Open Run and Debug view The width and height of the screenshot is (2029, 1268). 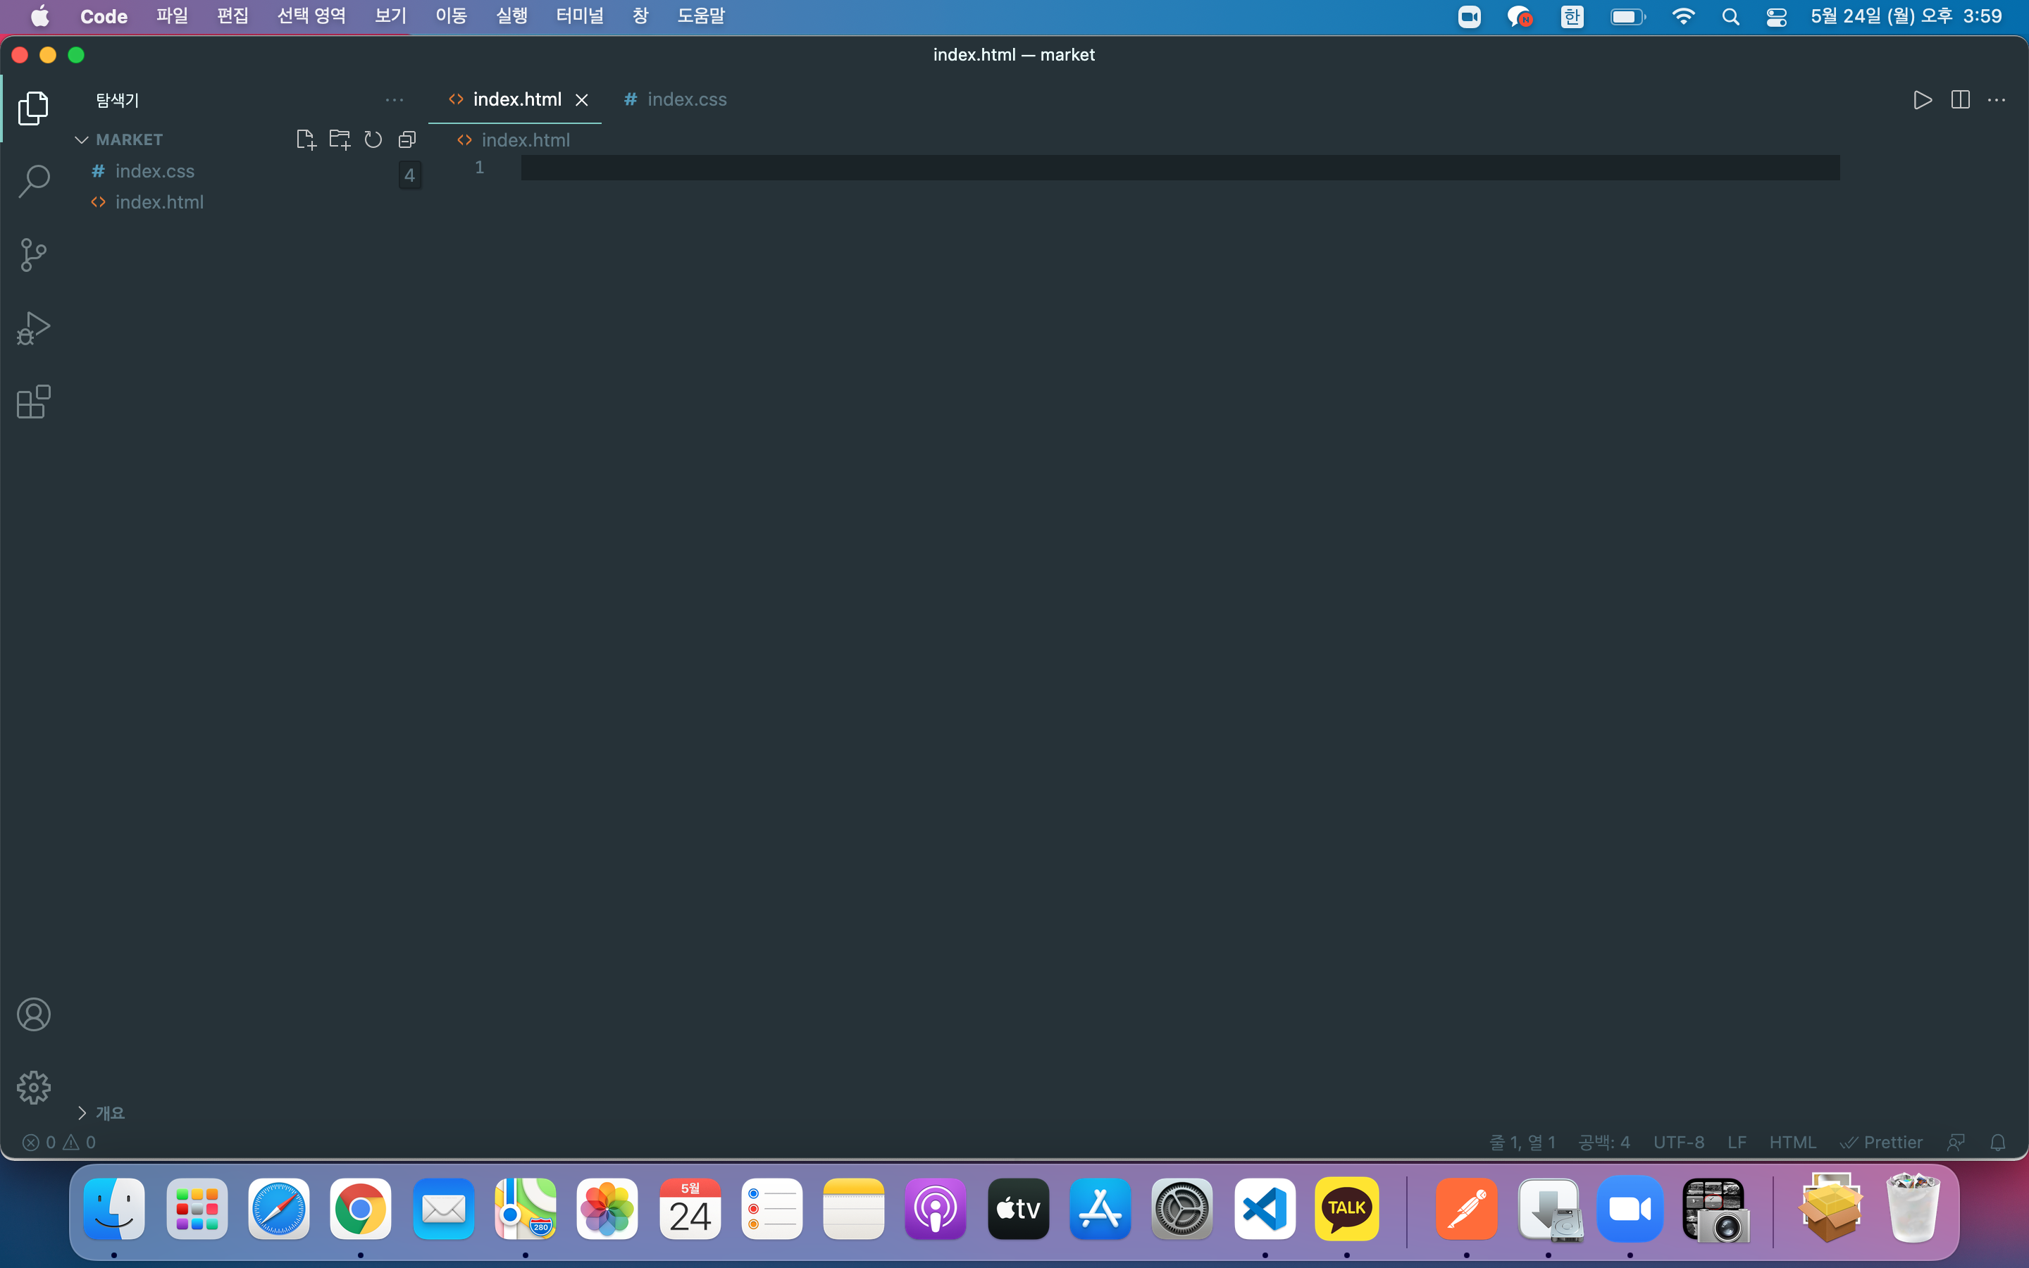(x=34, y=329)
